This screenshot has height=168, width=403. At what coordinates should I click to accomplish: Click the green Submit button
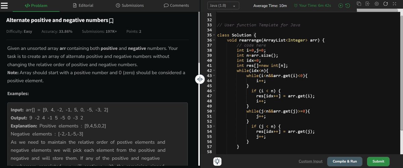pos(378,161)
